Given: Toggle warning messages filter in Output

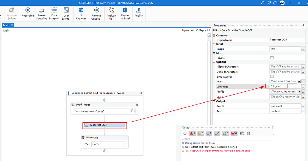Looking at the screenshot, I should 201,133.
